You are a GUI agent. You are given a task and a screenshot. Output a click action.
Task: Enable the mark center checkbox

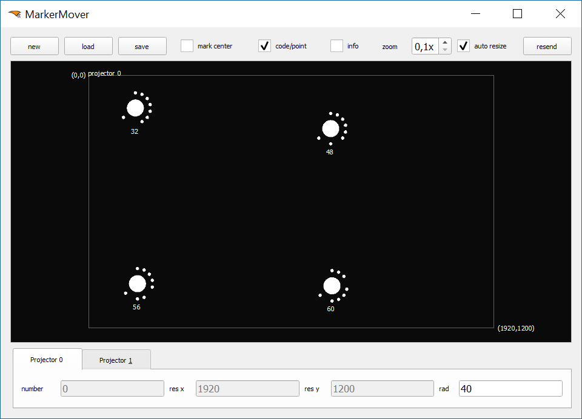coord(187,46)
